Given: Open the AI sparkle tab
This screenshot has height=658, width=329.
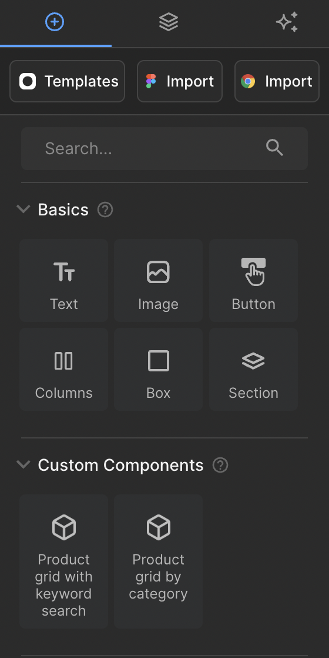Looking at the screenshot, I should coord(287,22).
